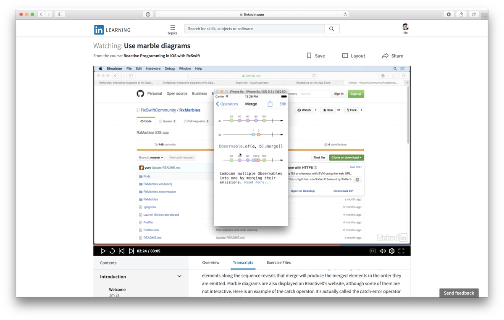
Task: Click the LinkedIn Learning logo
Action: pos(112,30)
